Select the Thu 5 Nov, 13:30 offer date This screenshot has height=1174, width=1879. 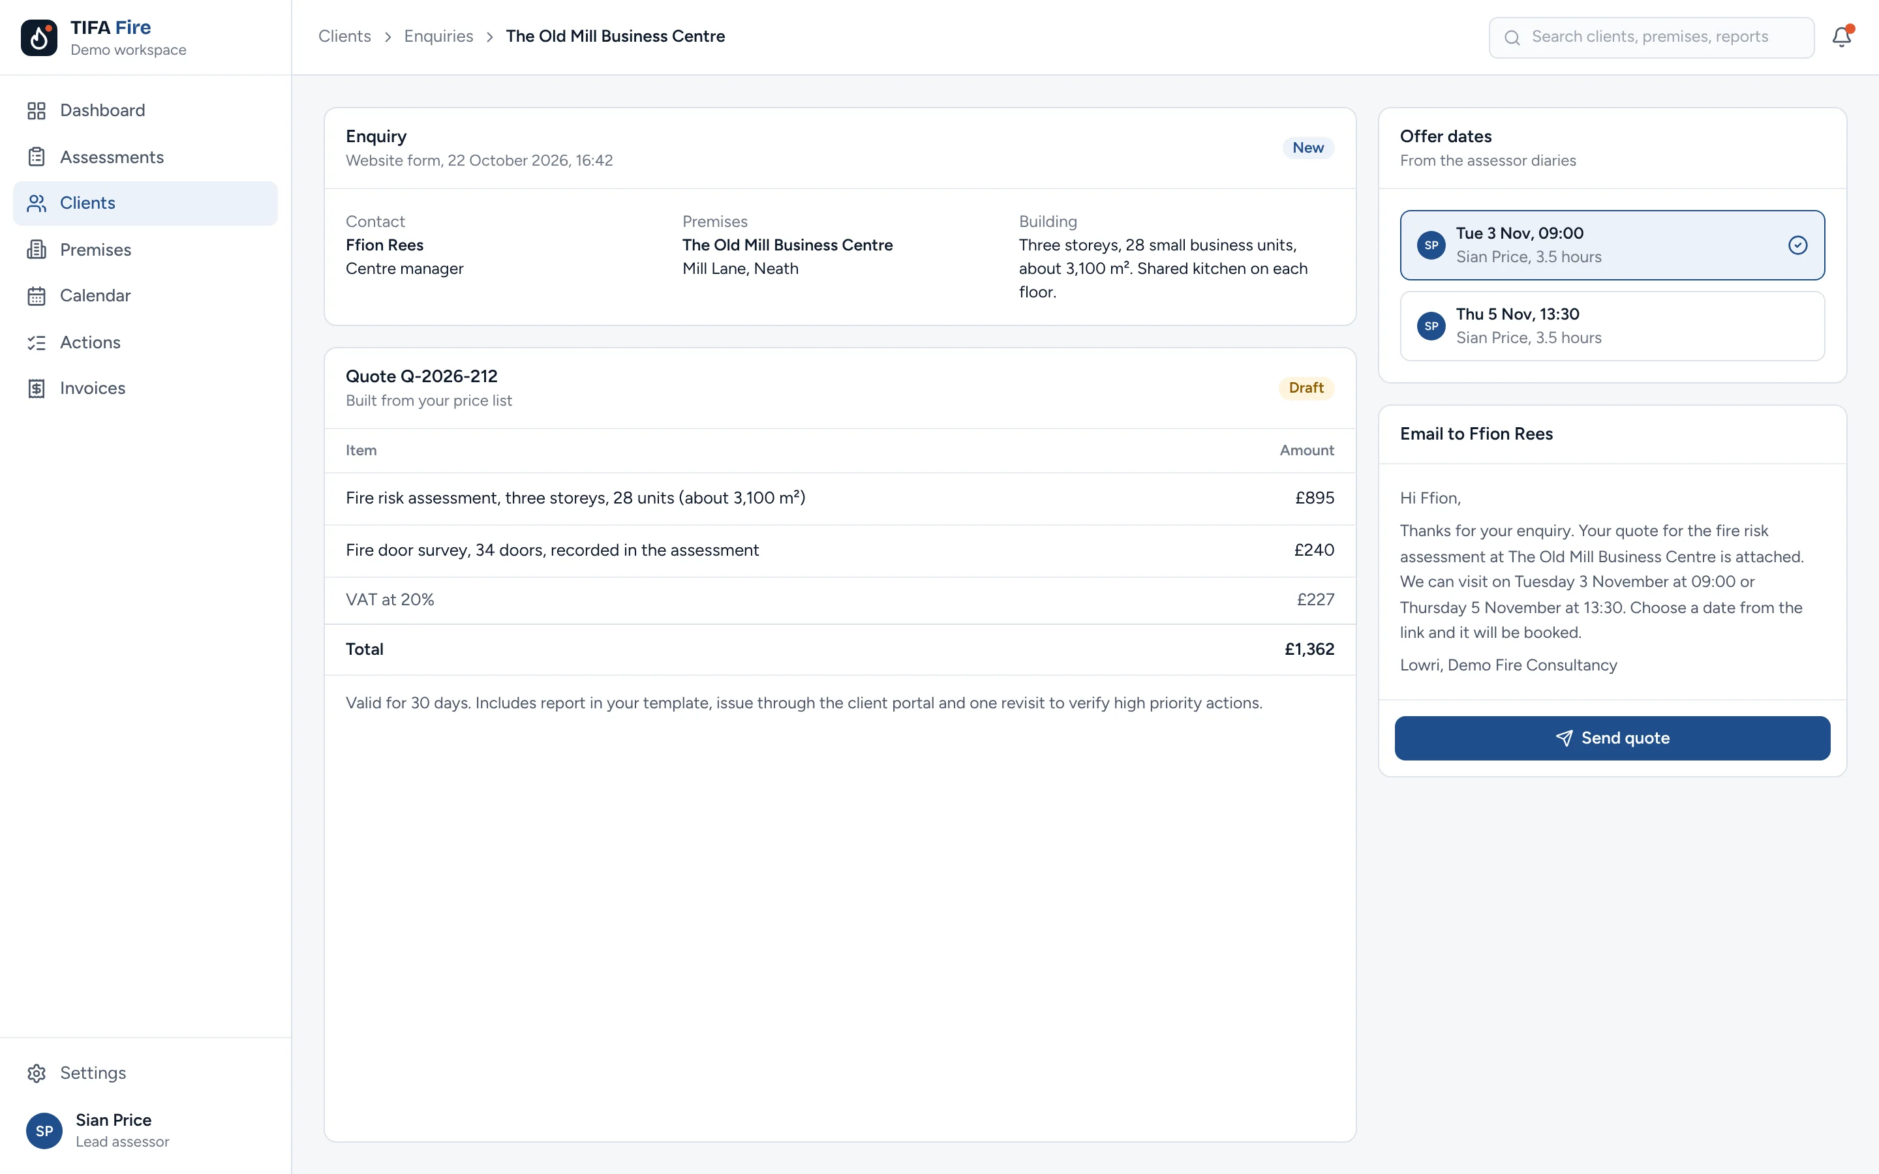click(x=1612, y=326)
